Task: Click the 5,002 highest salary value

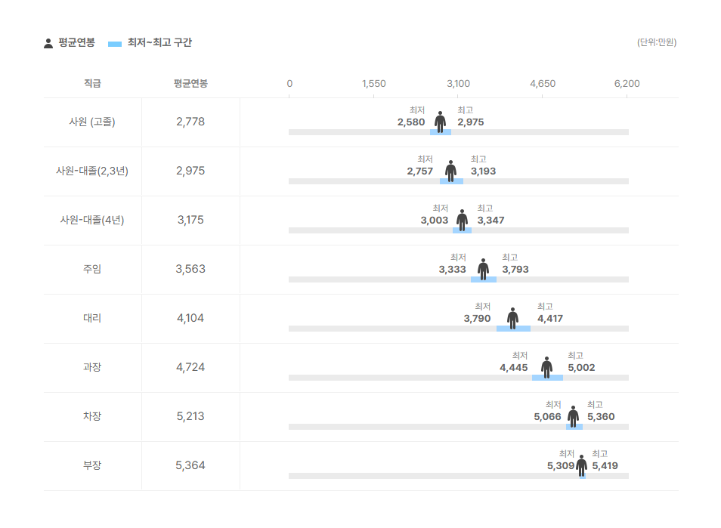Action: pyautogui.click(x=581, y=368)
